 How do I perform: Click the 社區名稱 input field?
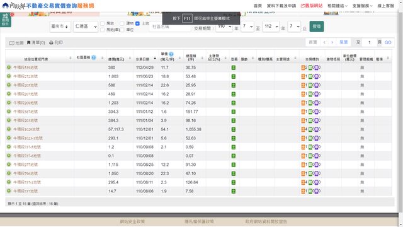170,26
